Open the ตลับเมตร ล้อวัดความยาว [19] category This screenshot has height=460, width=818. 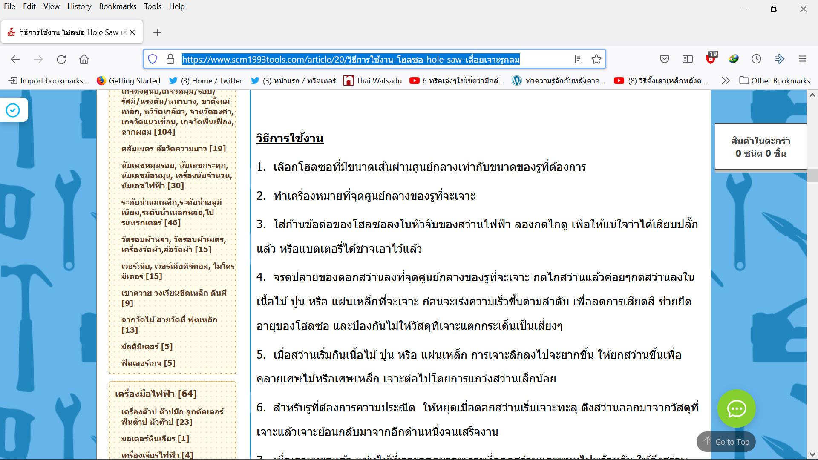coord(173,149)
